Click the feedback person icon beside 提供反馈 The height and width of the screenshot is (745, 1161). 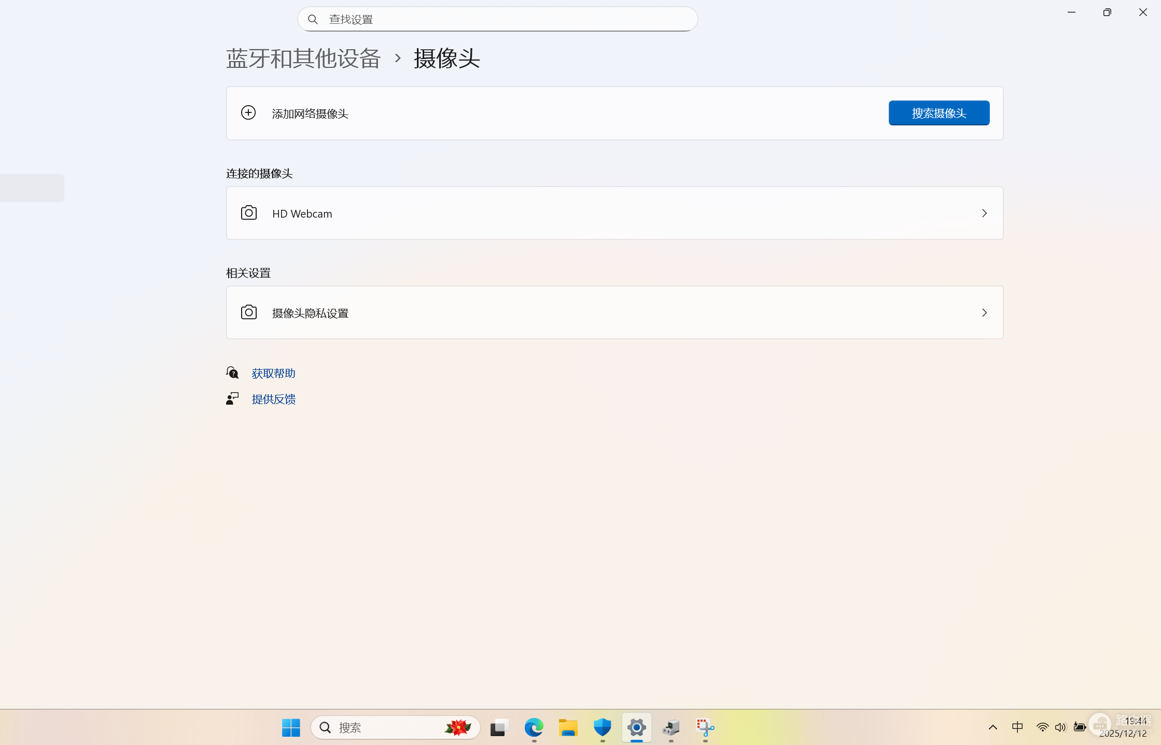[x=232, y=398]
